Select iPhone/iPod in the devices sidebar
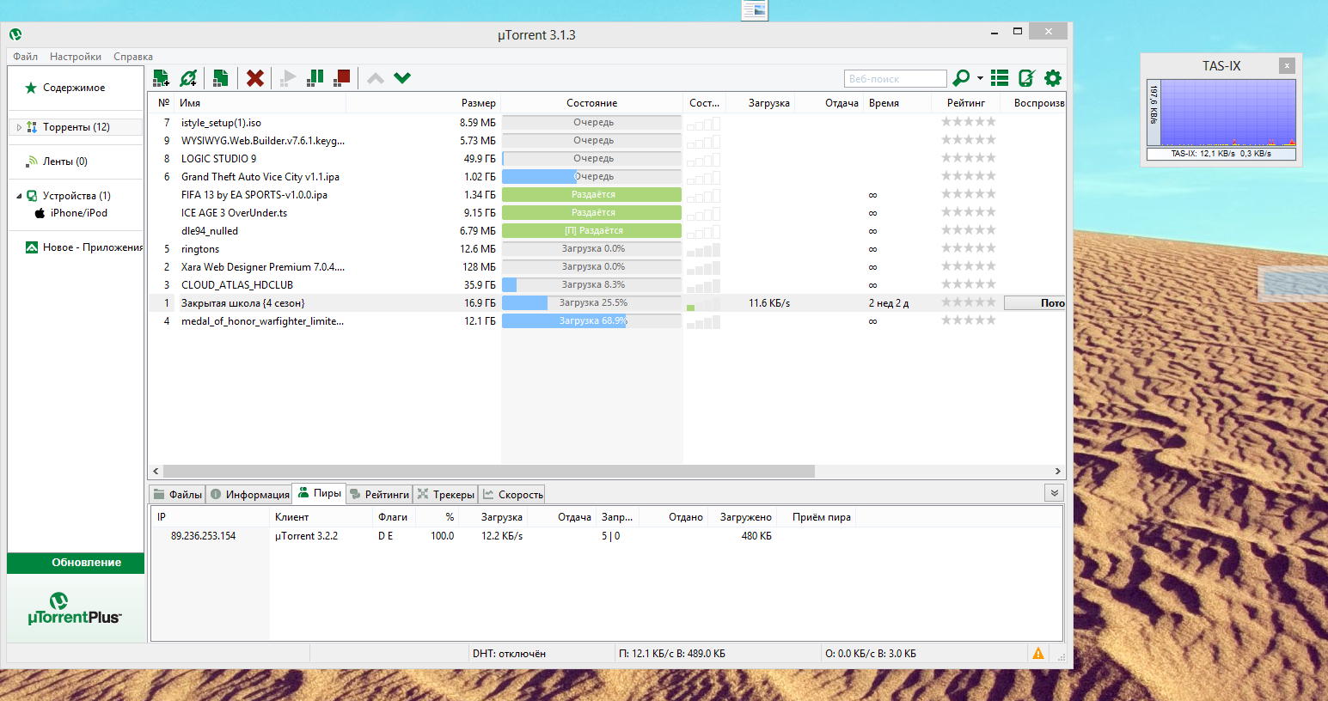The width and height of the screenshot is (1328, 701). coord(78,213)
